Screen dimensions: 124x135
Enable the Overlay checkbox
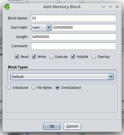[x=94, y=57]
